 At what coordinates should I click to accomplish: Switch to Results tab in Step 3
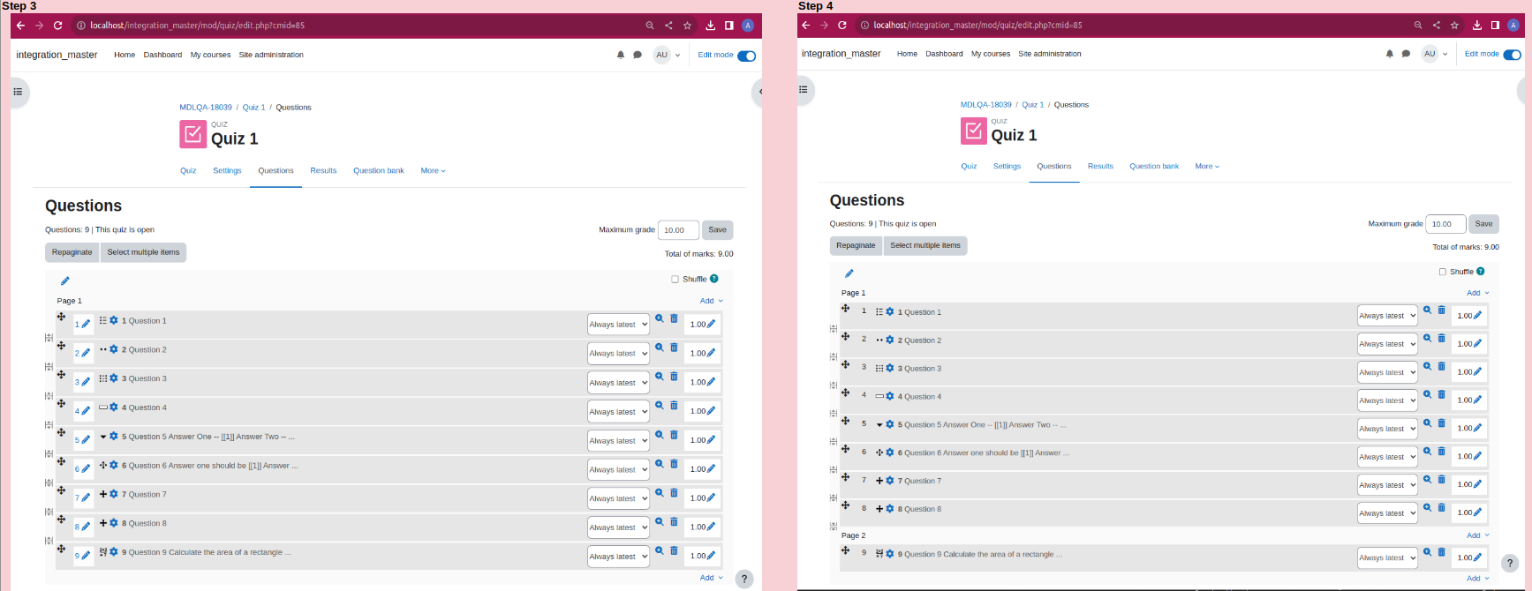(323, 170)
